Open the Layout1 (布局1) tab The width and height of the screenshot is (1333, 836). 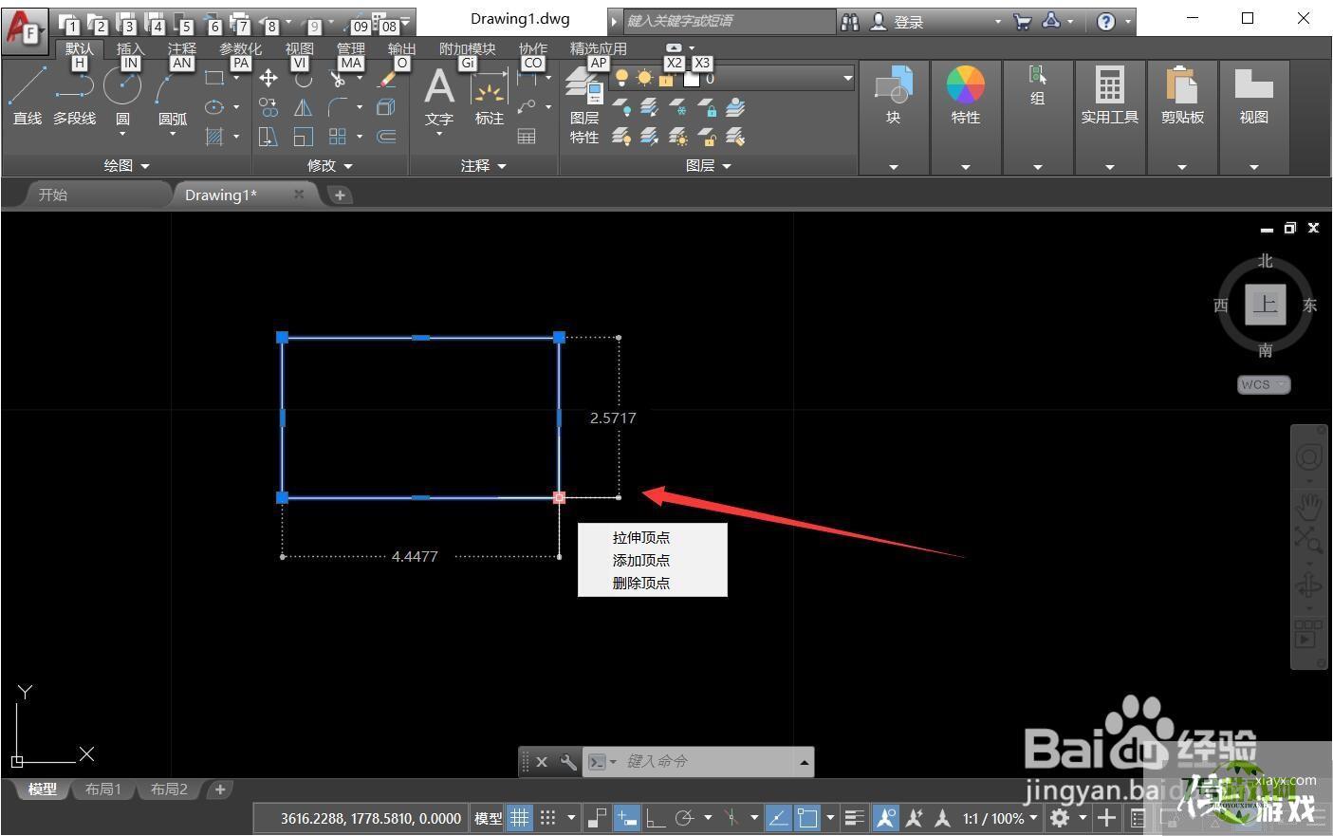click(103, 790)
